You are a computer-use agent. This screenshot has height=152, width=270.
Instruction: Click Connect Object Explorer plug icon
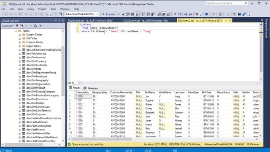coord(17,26)
